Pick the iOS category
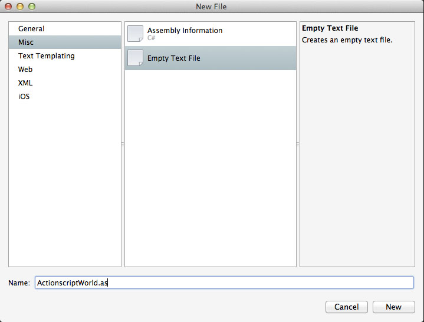 click(x=65, y=96)
